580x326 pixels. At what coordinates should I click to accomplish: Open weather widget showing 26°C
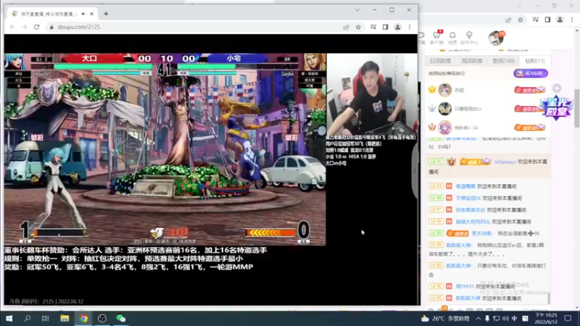445,318
